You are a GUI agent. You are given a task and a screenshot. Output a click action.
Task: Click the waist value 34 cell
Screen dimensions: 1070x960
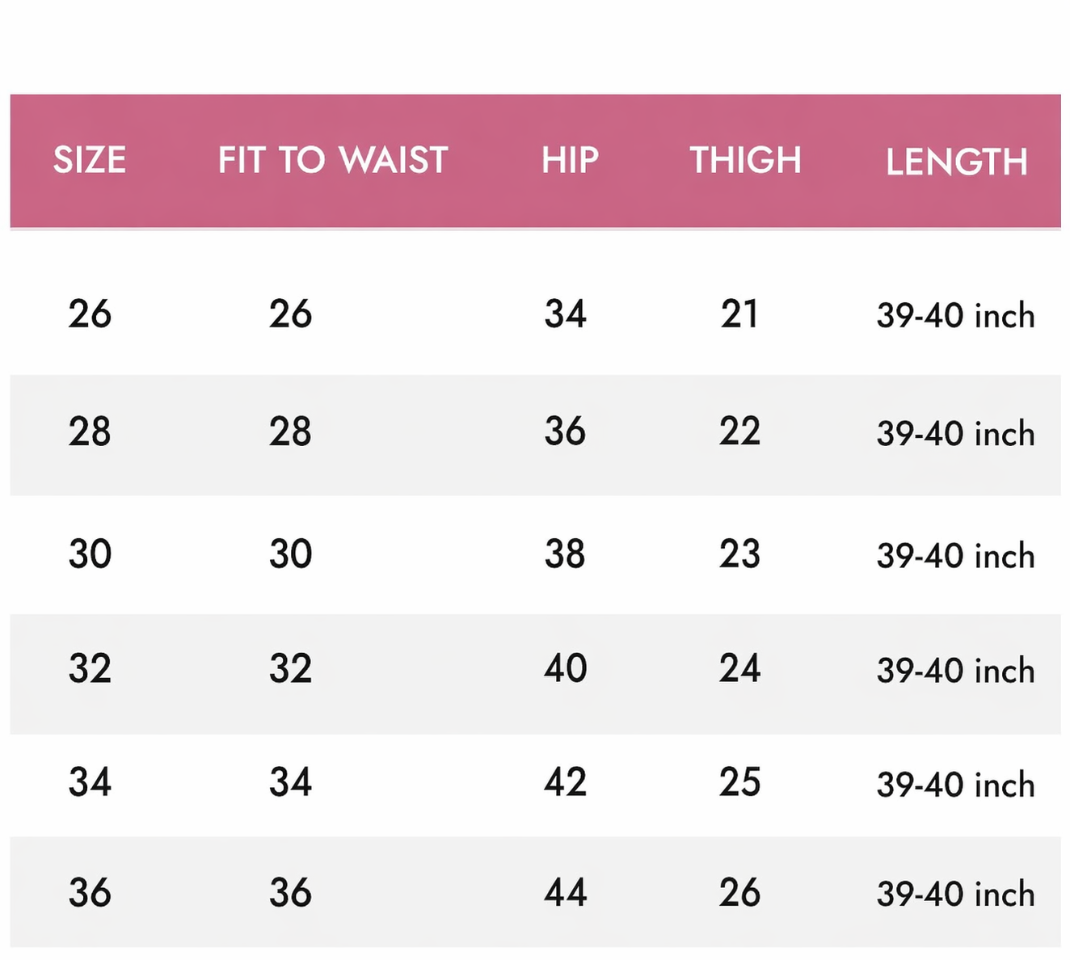(x=290, y=782)
